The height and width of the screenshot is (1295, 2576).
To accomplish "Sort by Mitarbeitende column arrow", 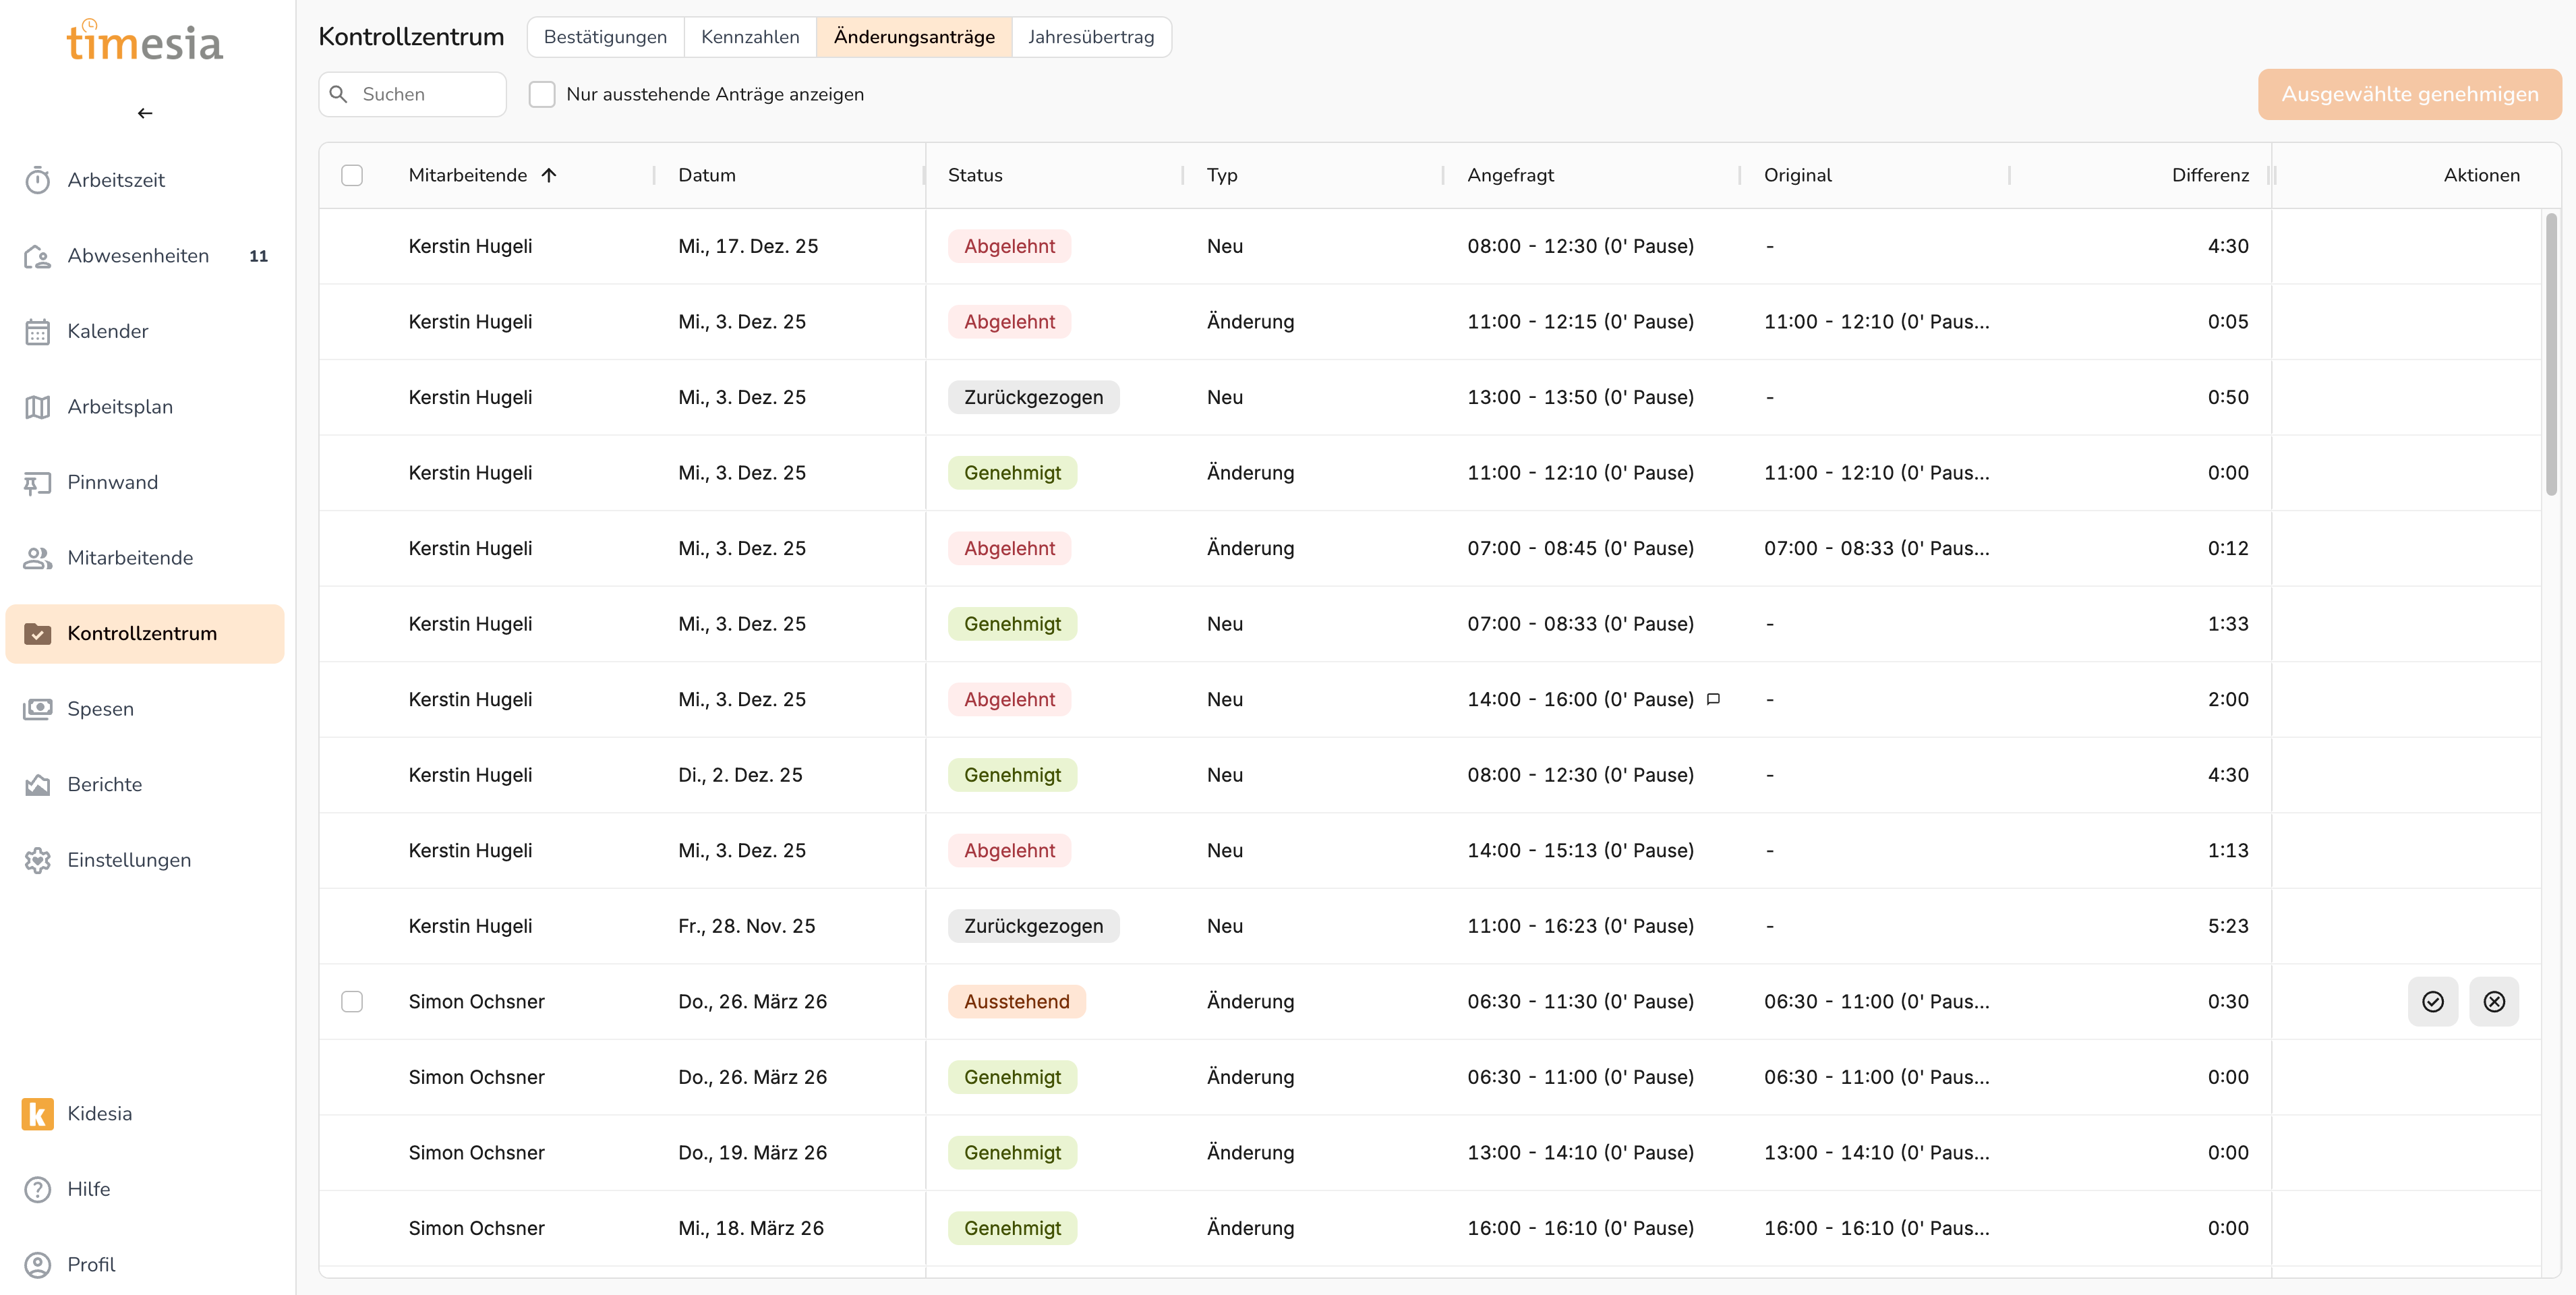I will (549, 175).
